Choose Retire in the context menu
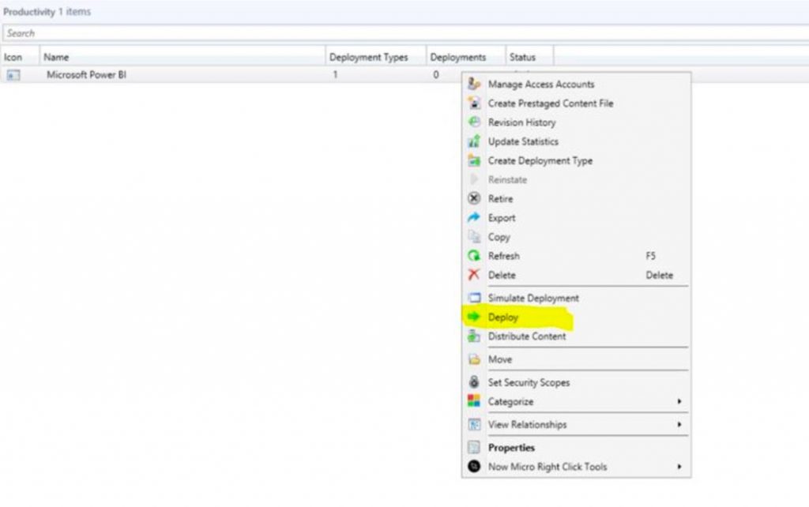This screenshot has height=507, width=809. [500, 198]
